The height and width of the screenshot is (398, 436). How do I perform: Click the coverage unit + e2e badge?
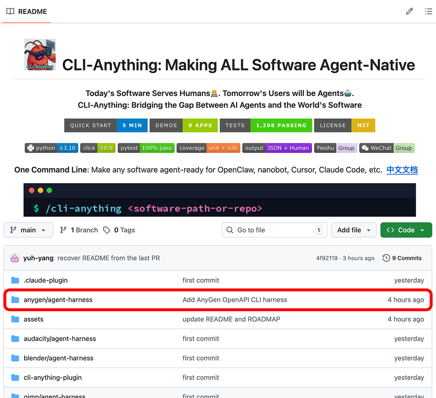click(x=208, y=148)
